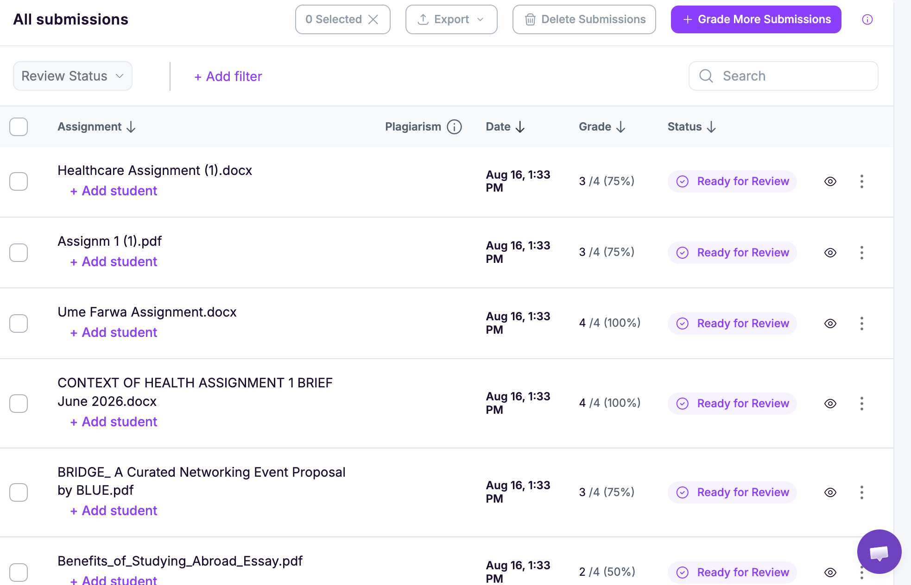Click + Add filter link
The image size is (911, 585).
tap(228, 76)
